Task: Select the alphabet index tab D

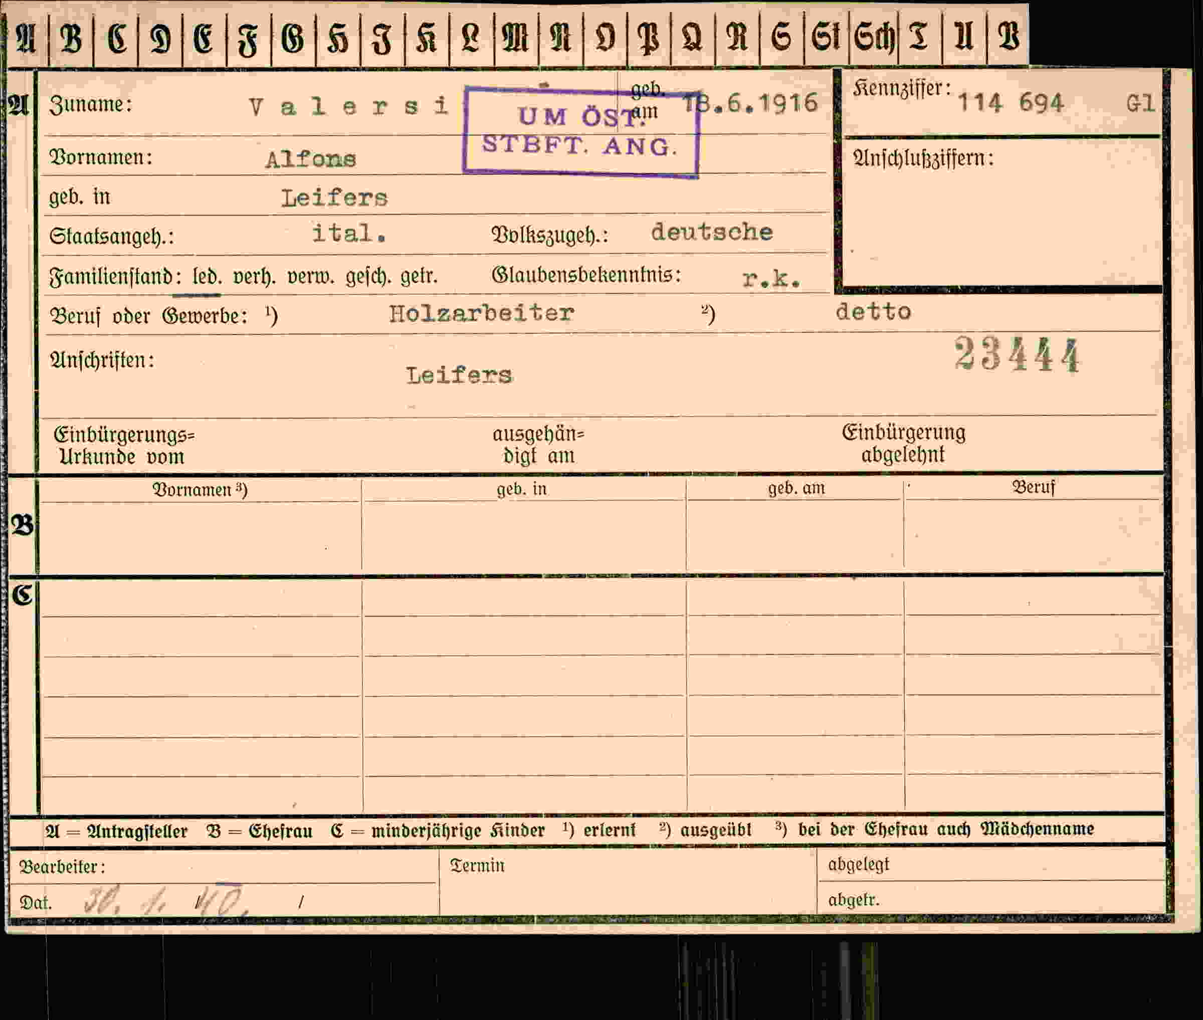Action: tap(160, 38)
